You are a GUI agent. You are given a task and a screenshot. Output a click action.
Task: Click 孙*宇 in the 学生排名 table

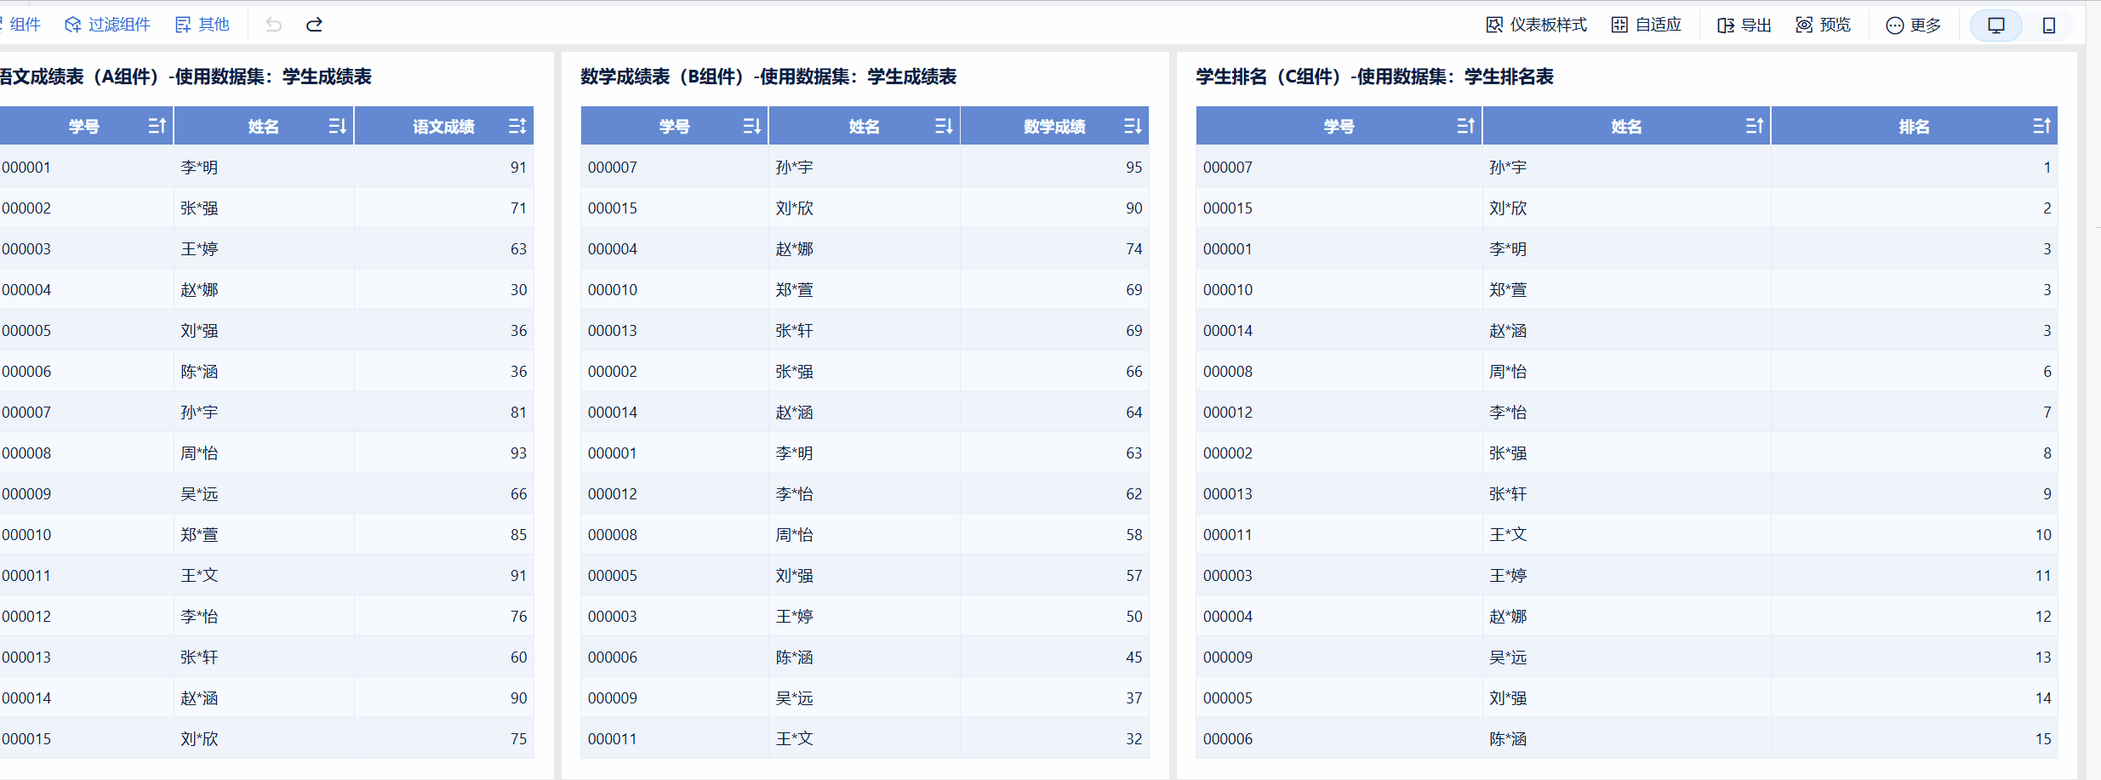(1508, 168)
